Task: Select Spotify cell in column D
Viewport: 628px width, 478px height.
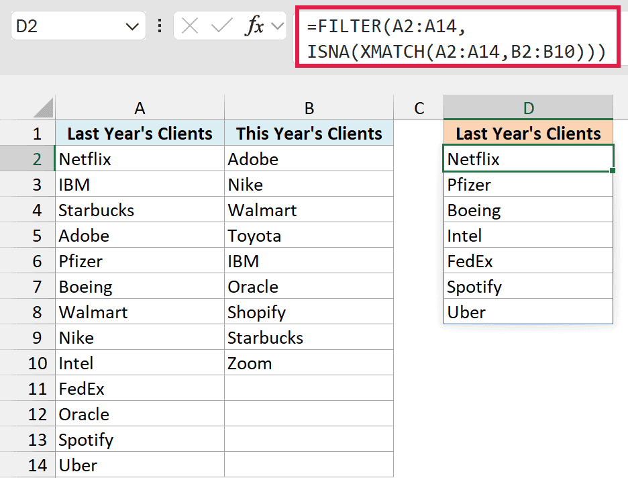Action: click(528, 286)
